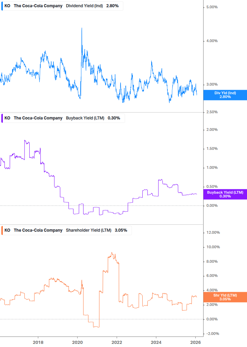247x347 pixels.
Task: Click the 2022 label on the time axis
Action: point(117,342)
